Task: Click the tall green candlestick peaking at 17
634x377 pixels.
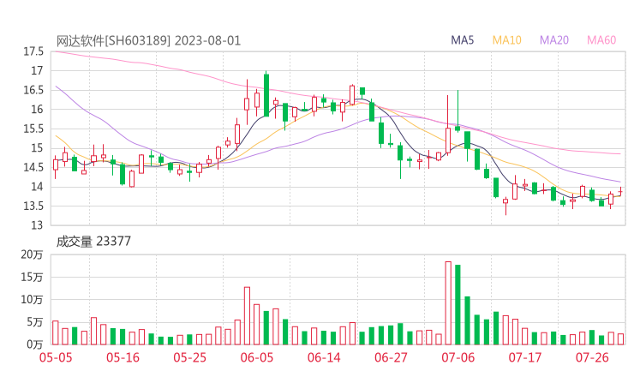Action: coord(266,94)
